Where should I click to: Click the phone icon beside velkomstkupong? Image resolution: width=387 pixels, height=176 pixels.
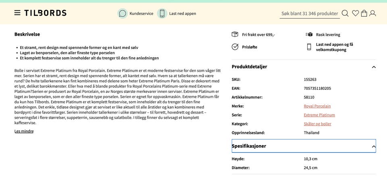click(309, 47)
